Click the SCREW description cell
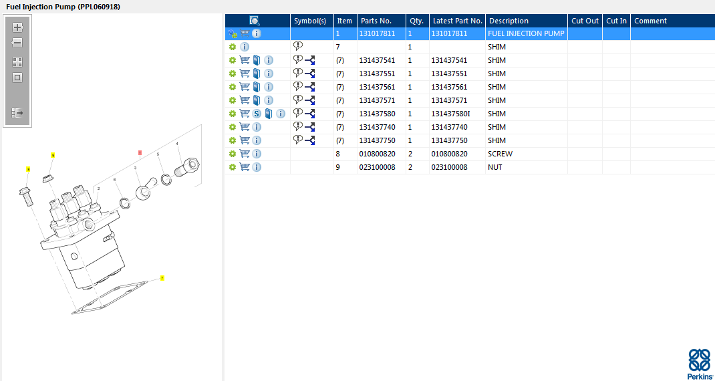 tap(526, 154)
